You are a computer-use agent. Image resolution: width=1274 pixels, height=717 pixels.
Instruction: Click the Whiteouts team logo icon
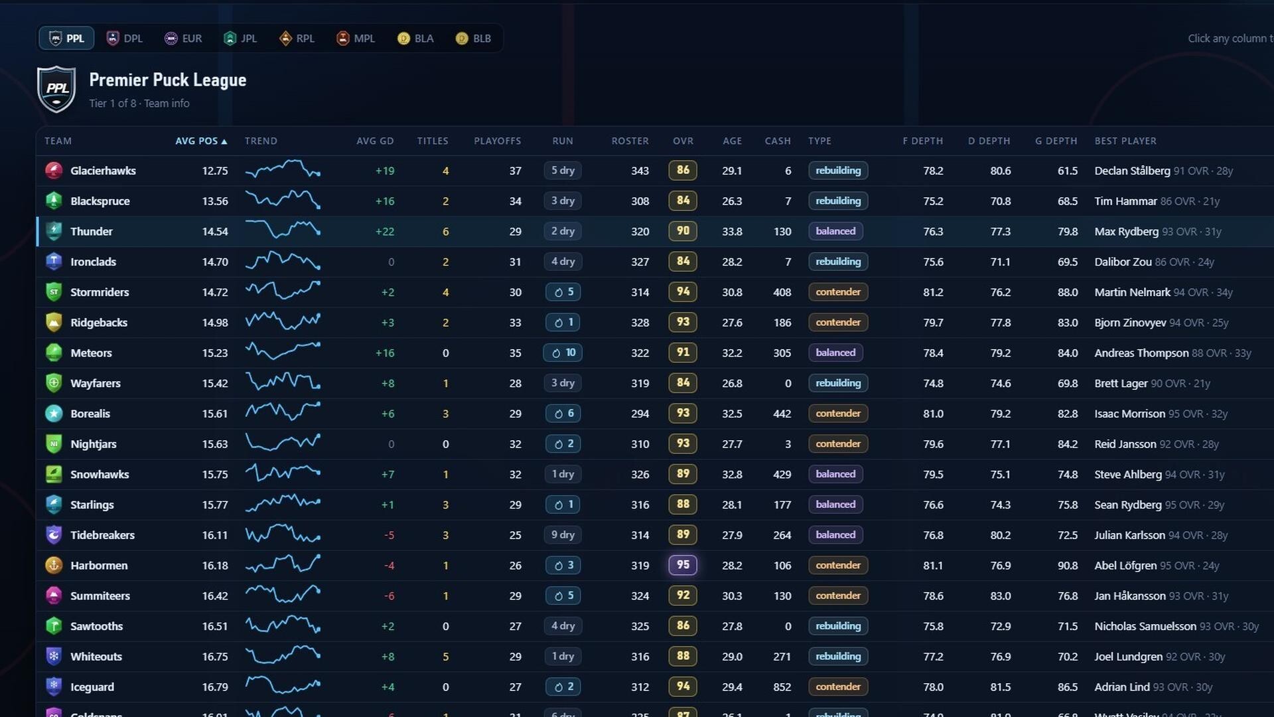pos(54,657)
